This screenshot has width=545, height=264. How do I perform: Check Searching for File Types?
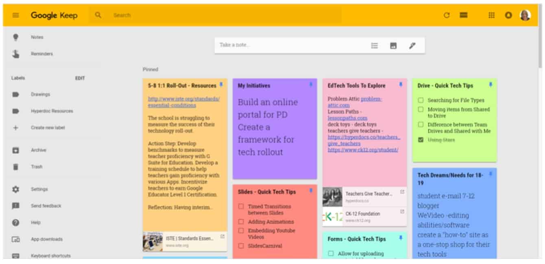pyautogui.click(x=421, y=100)
